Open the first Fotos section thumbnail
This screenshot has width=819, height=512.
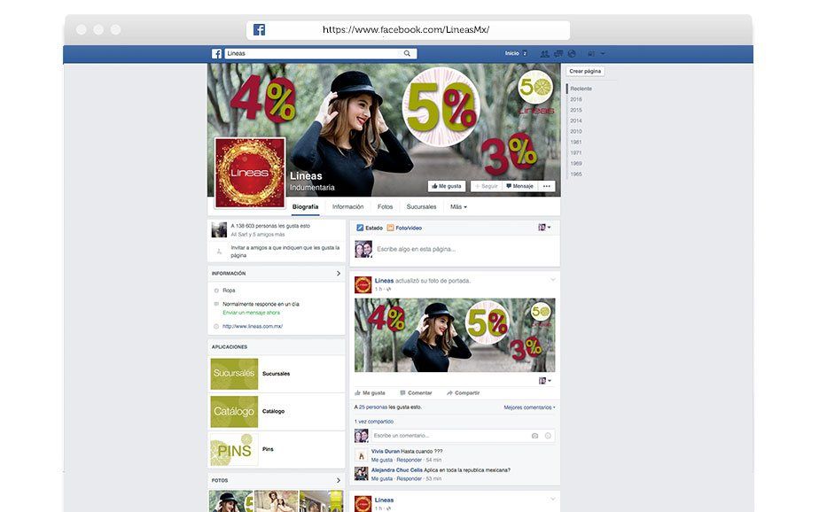click(230, 501)
